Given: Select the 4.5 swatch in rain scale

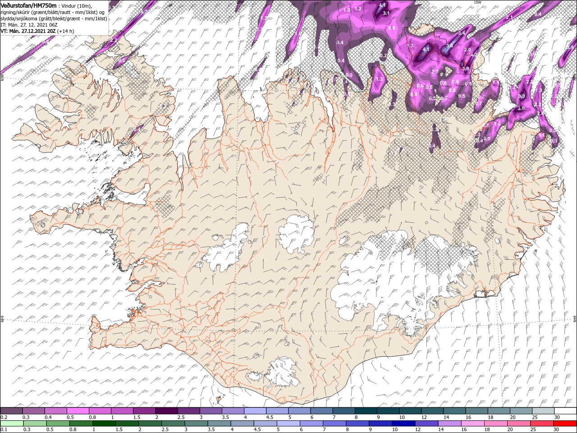Looking at the screenshot, I should pos(265,423).
